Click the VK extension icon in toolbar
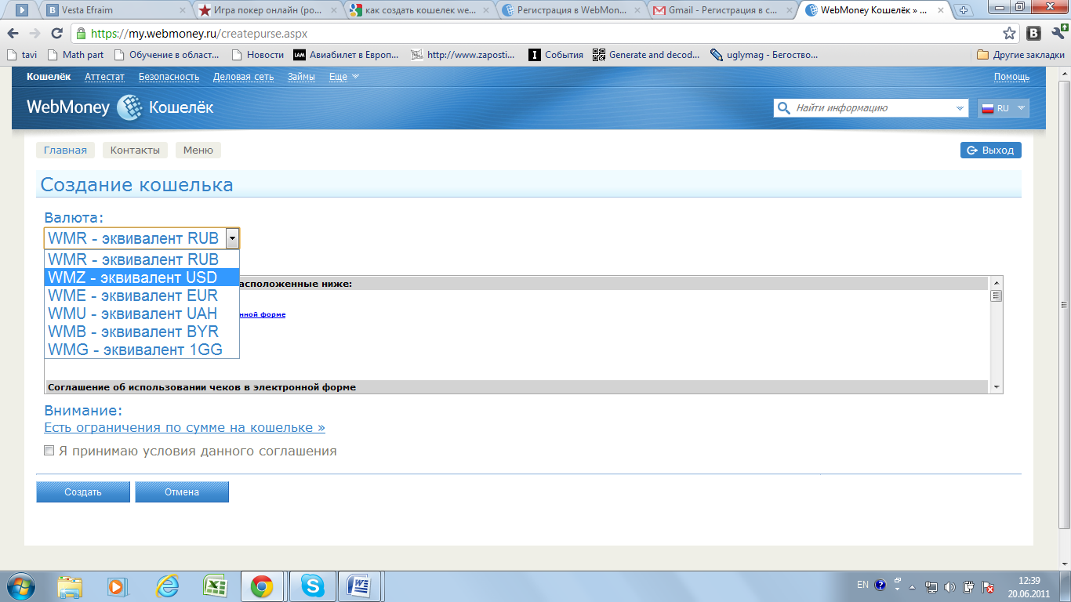Screen dimensions: 1071x602 (x=1034, y=34)
